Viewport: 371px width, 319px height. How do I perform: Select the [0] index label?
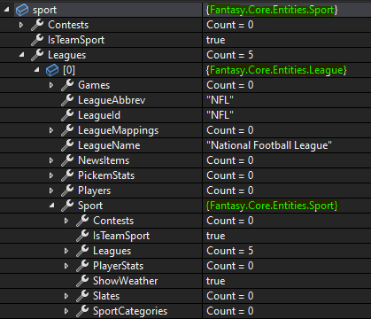point(69,70)
